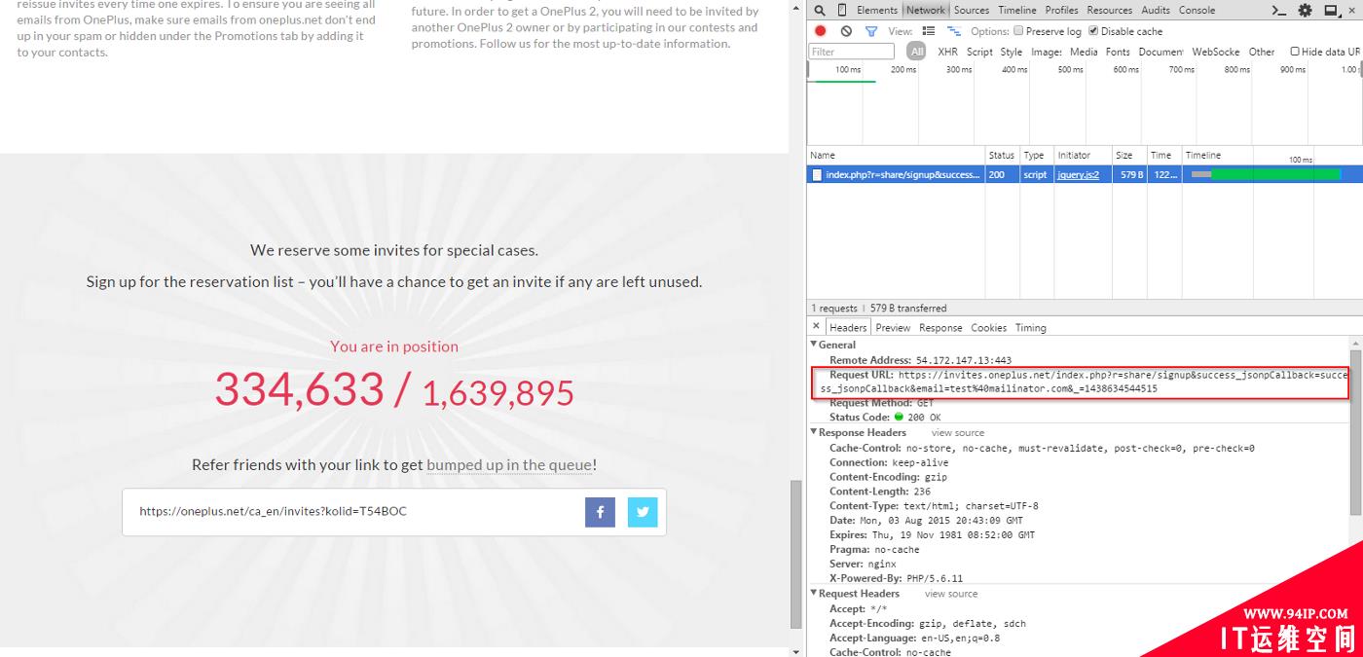Click the web page vertical scrollbar
Screen dimensions: 1363x657
coord(795,554)
